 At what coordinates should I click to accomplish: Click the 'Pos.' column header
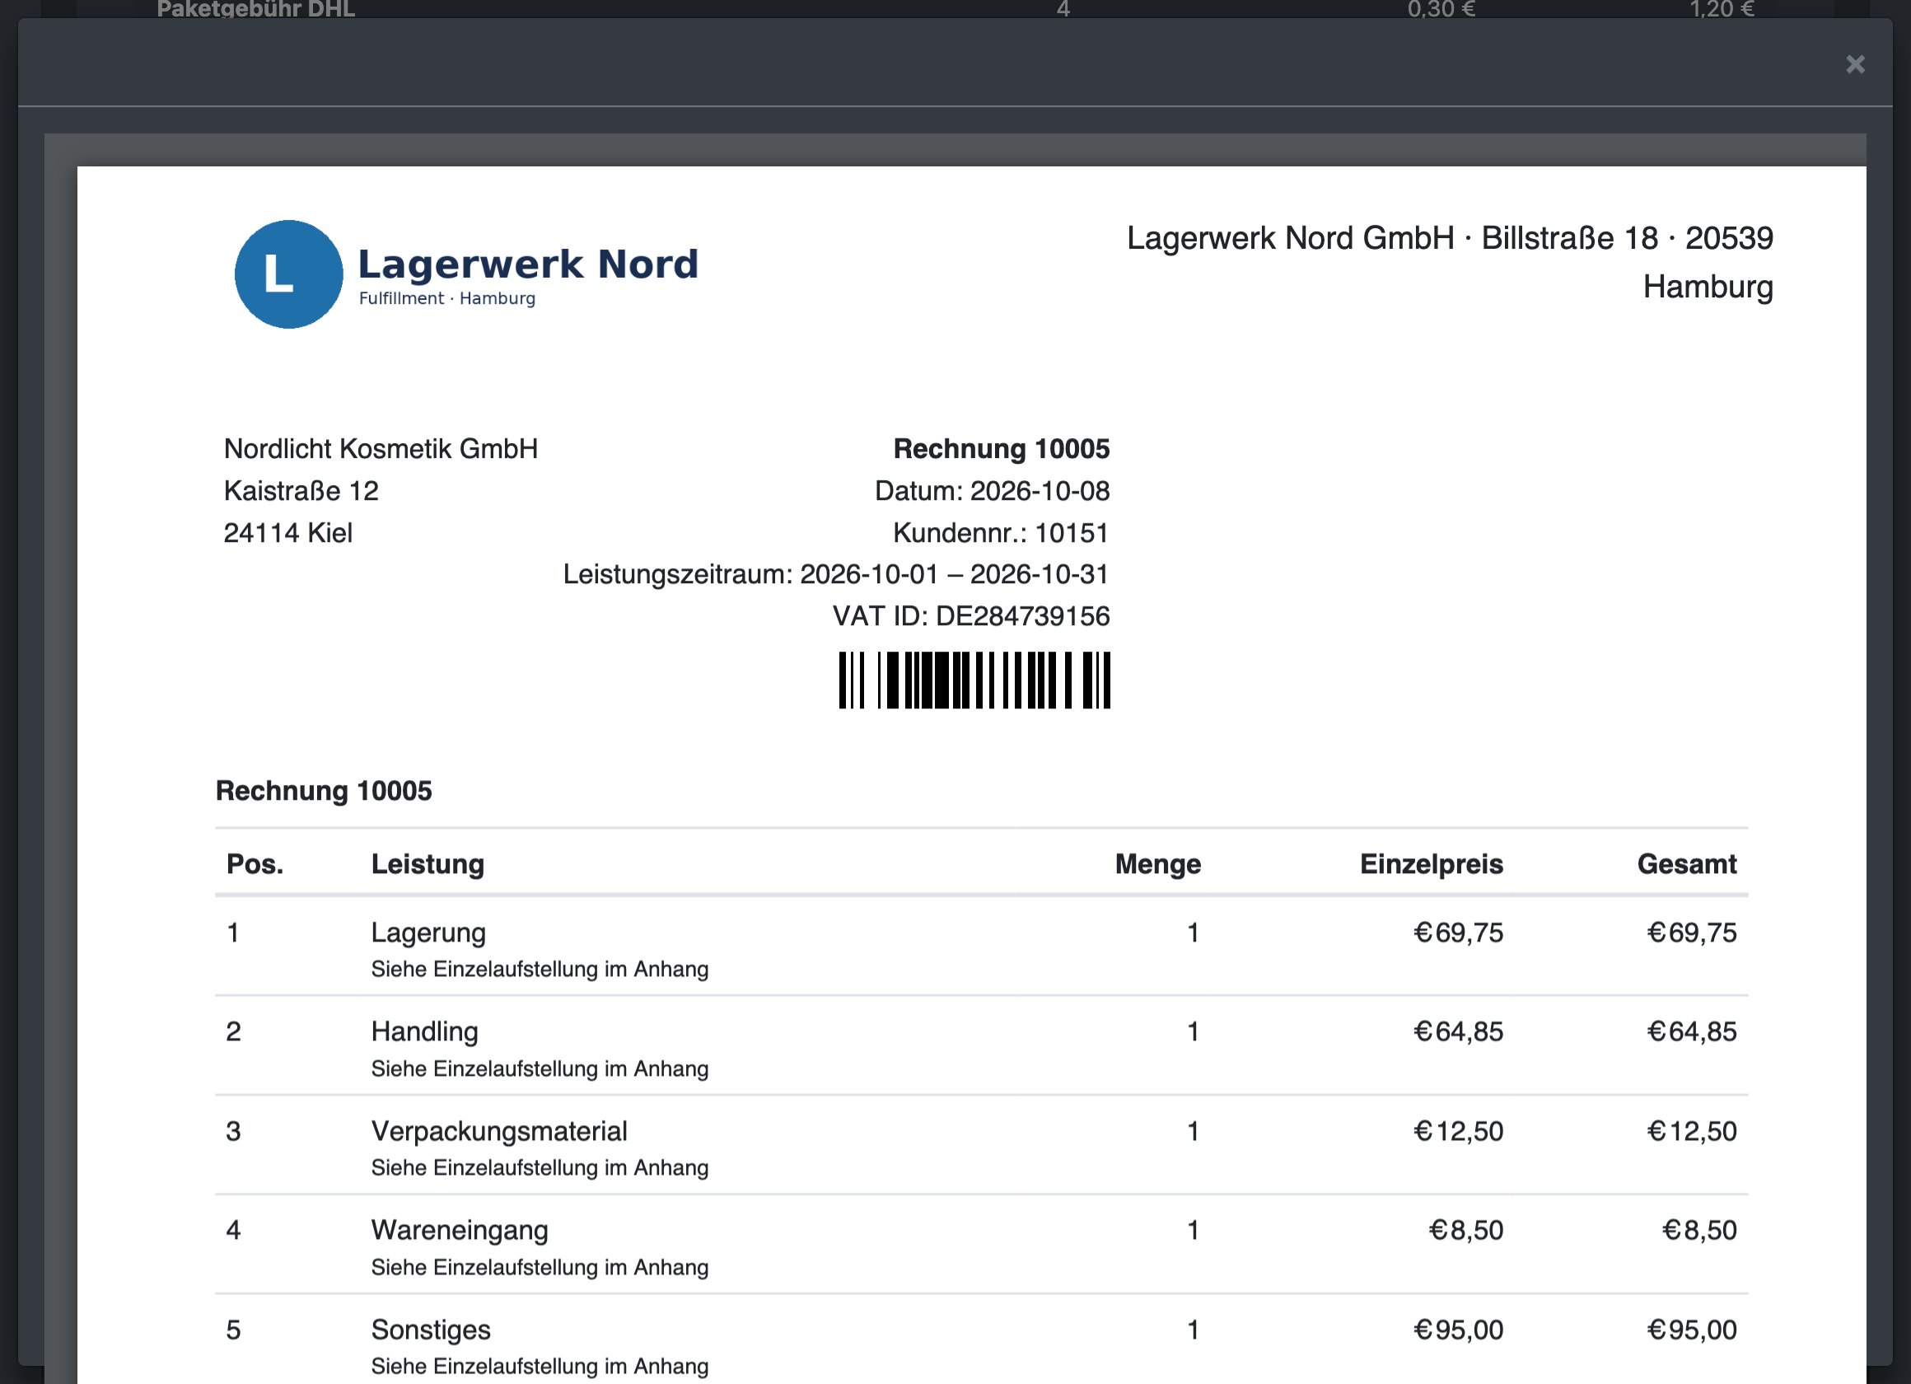(x=255, y=864)
